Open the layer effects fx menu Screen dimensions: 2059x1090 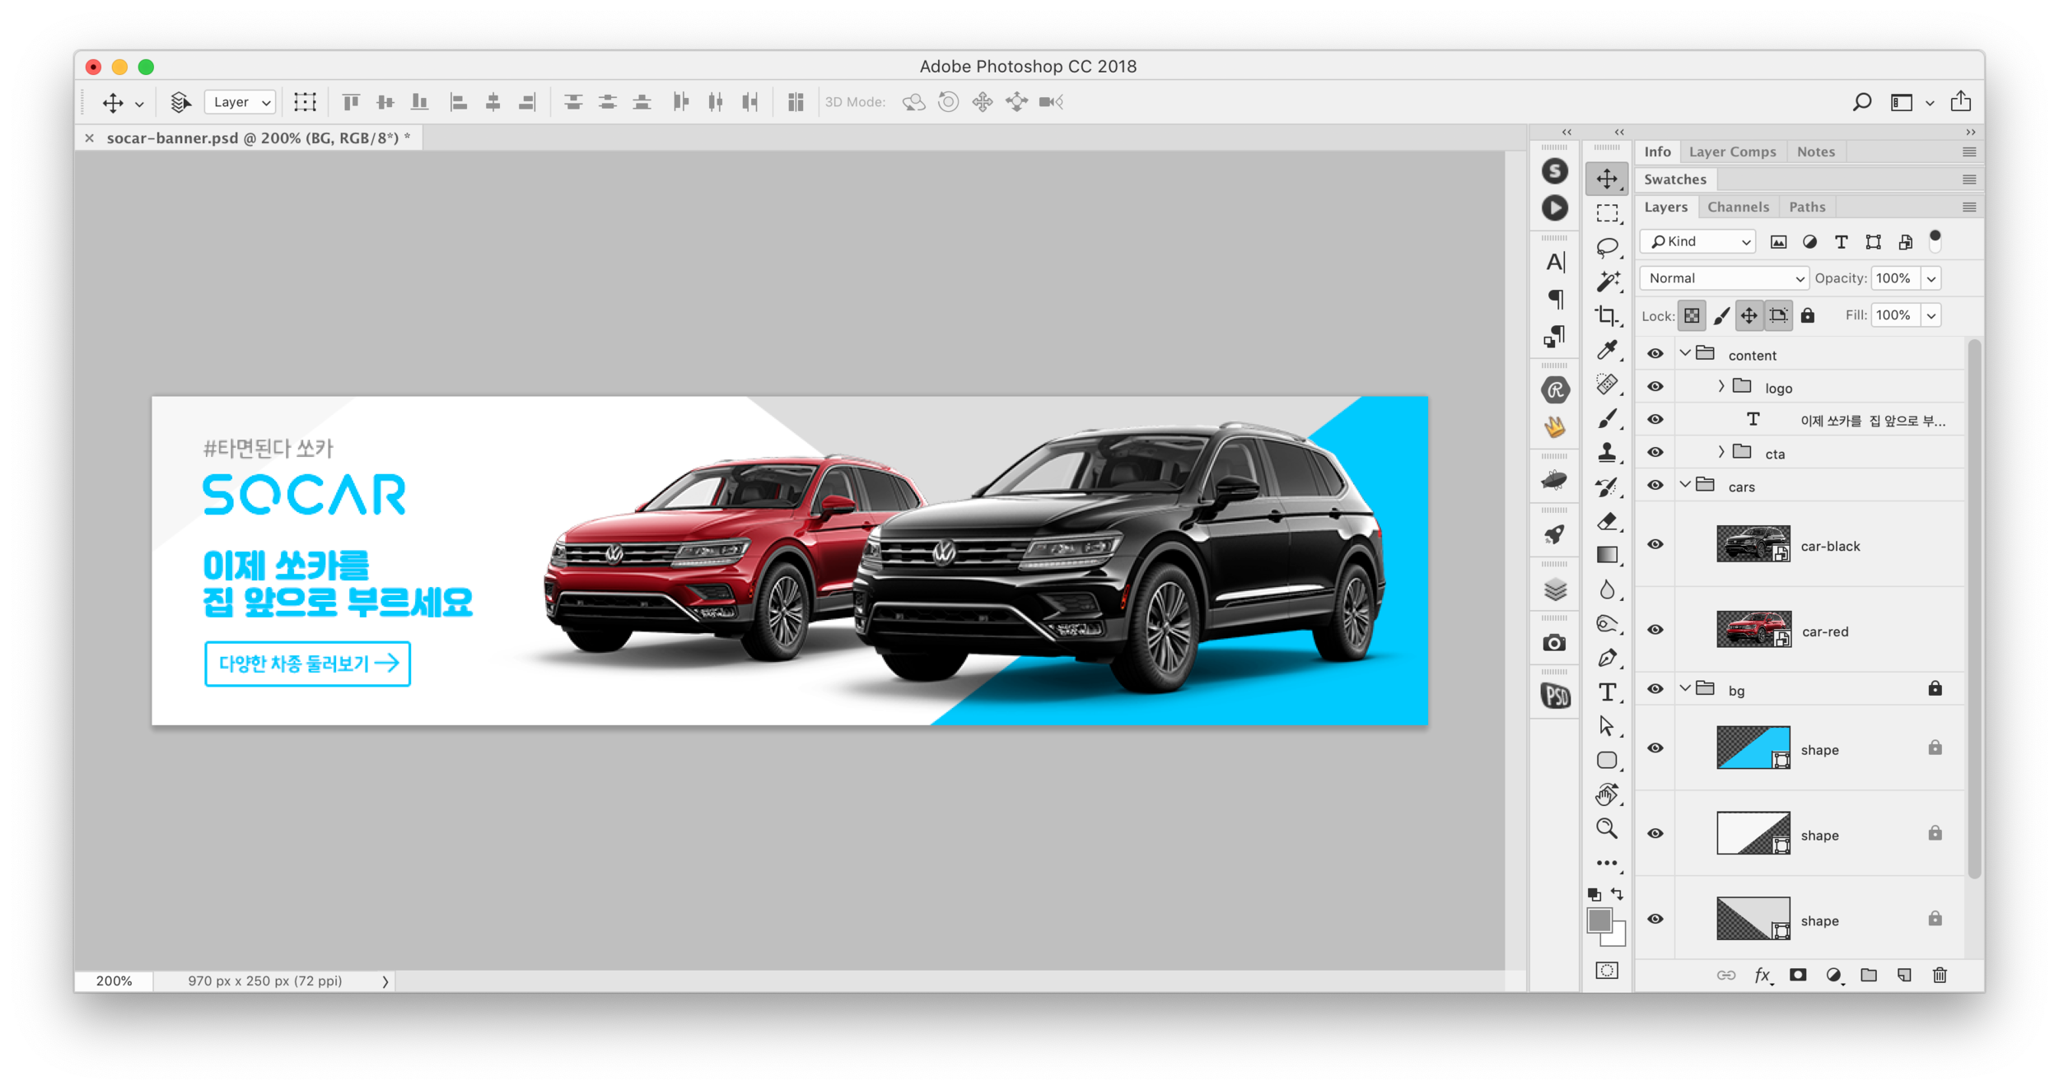click(x=1762, y=975)
